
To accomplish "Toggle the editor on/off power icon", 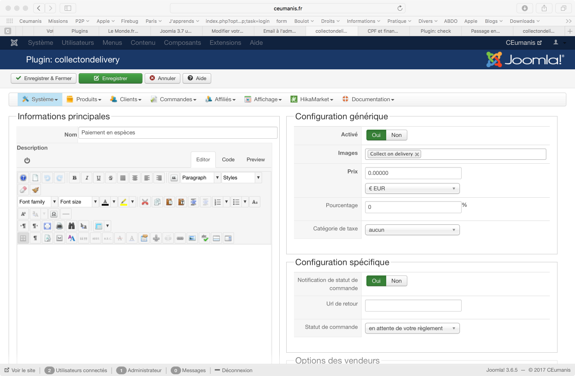I will (x=27, y=161).
